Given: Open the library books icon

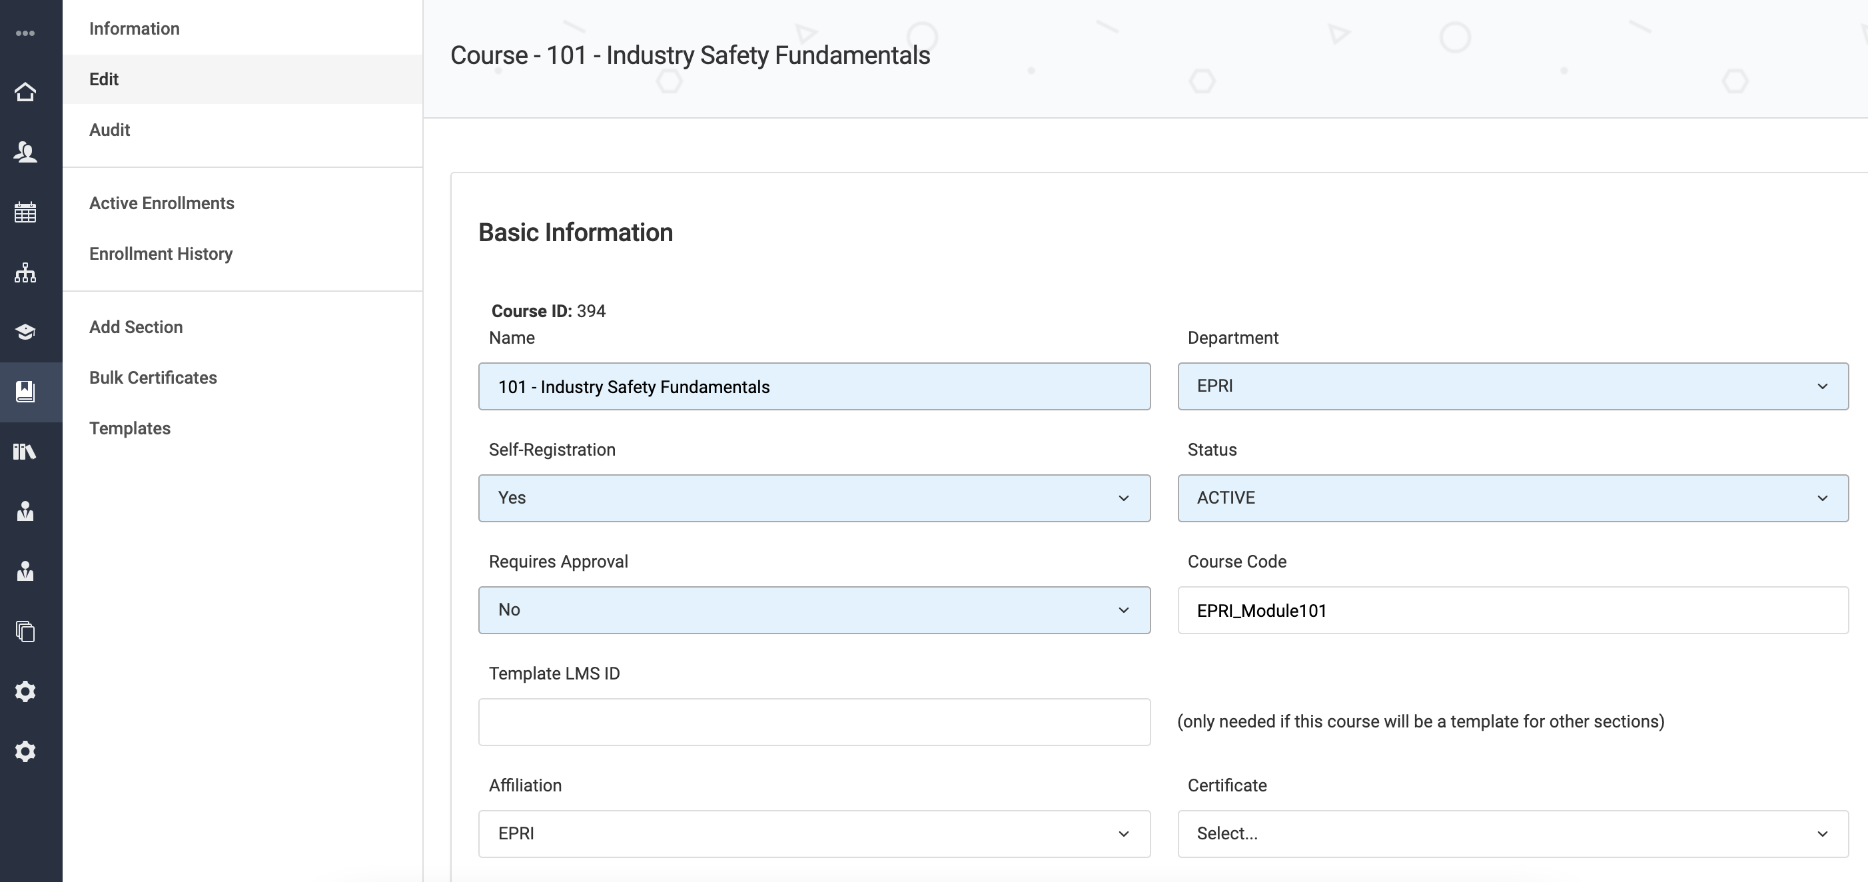Looking at the screenshot, I should click(x=25, y=452).
